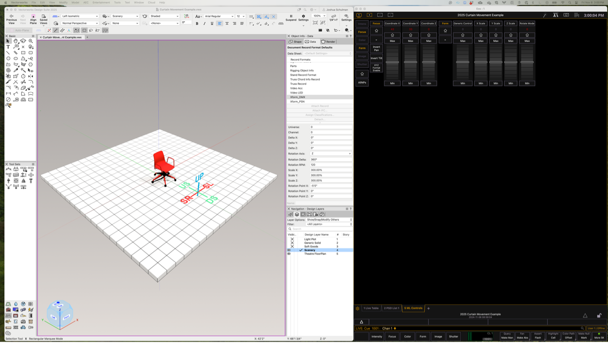Select the Pan (hand) tool in Basic palette

16,41
